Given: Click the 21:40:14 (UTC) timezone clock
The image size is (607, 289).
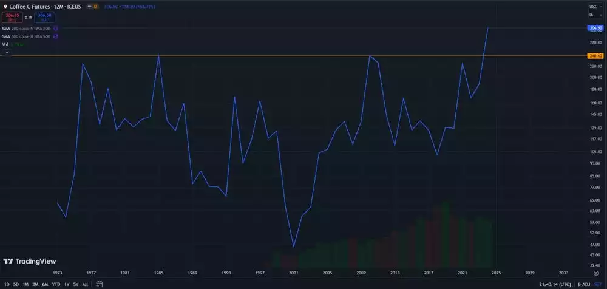Looking at the screenshot, I should (555, 284).
